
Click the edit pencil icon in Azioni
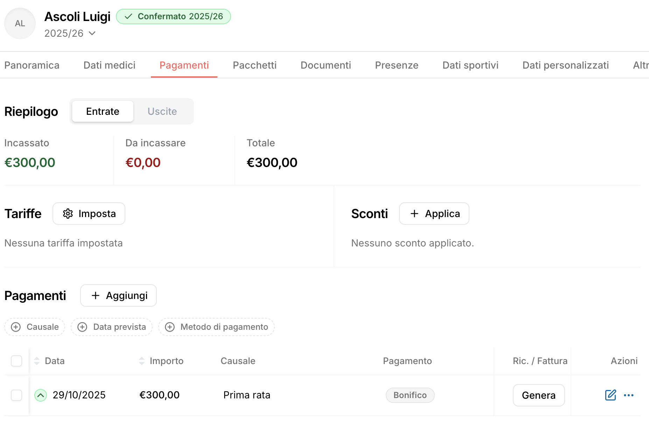(610, 395)
